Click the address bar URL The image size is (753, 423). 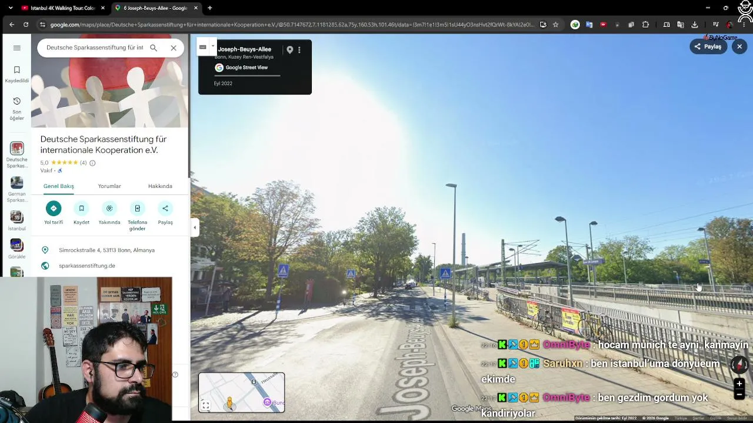292,25
